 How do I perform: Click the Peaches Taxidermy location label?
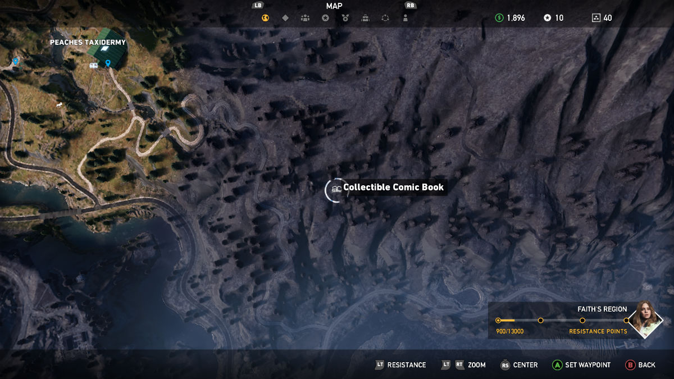point(88,42)
